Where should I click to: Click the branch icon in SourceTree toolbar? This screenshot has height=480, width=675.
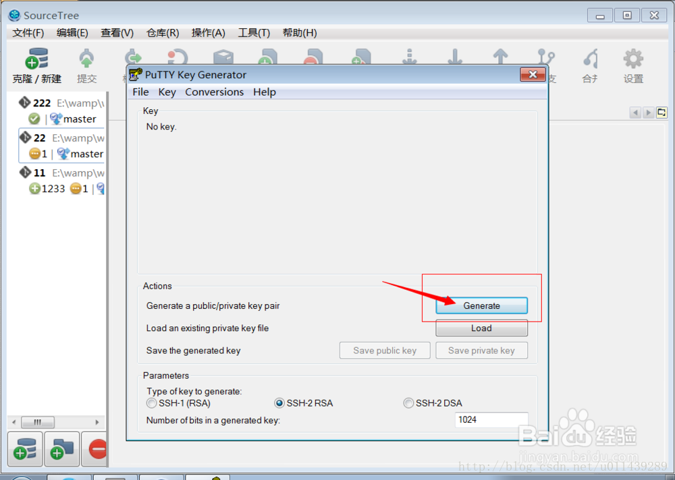546,57
